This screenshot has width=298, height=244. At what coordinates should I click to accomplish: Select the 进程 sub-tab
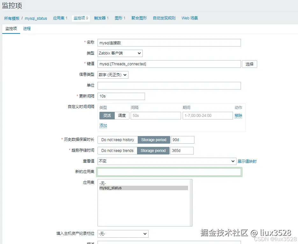tap(27, 29)
